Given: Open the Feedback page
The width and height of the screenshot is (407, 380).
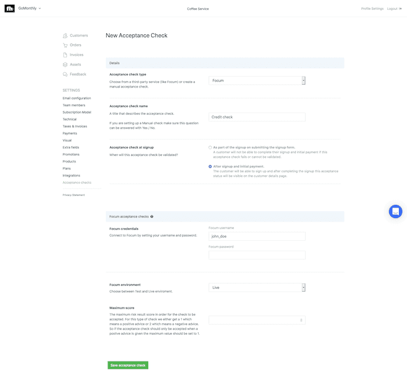Looking at the screenshot, I should coord(78,74).
